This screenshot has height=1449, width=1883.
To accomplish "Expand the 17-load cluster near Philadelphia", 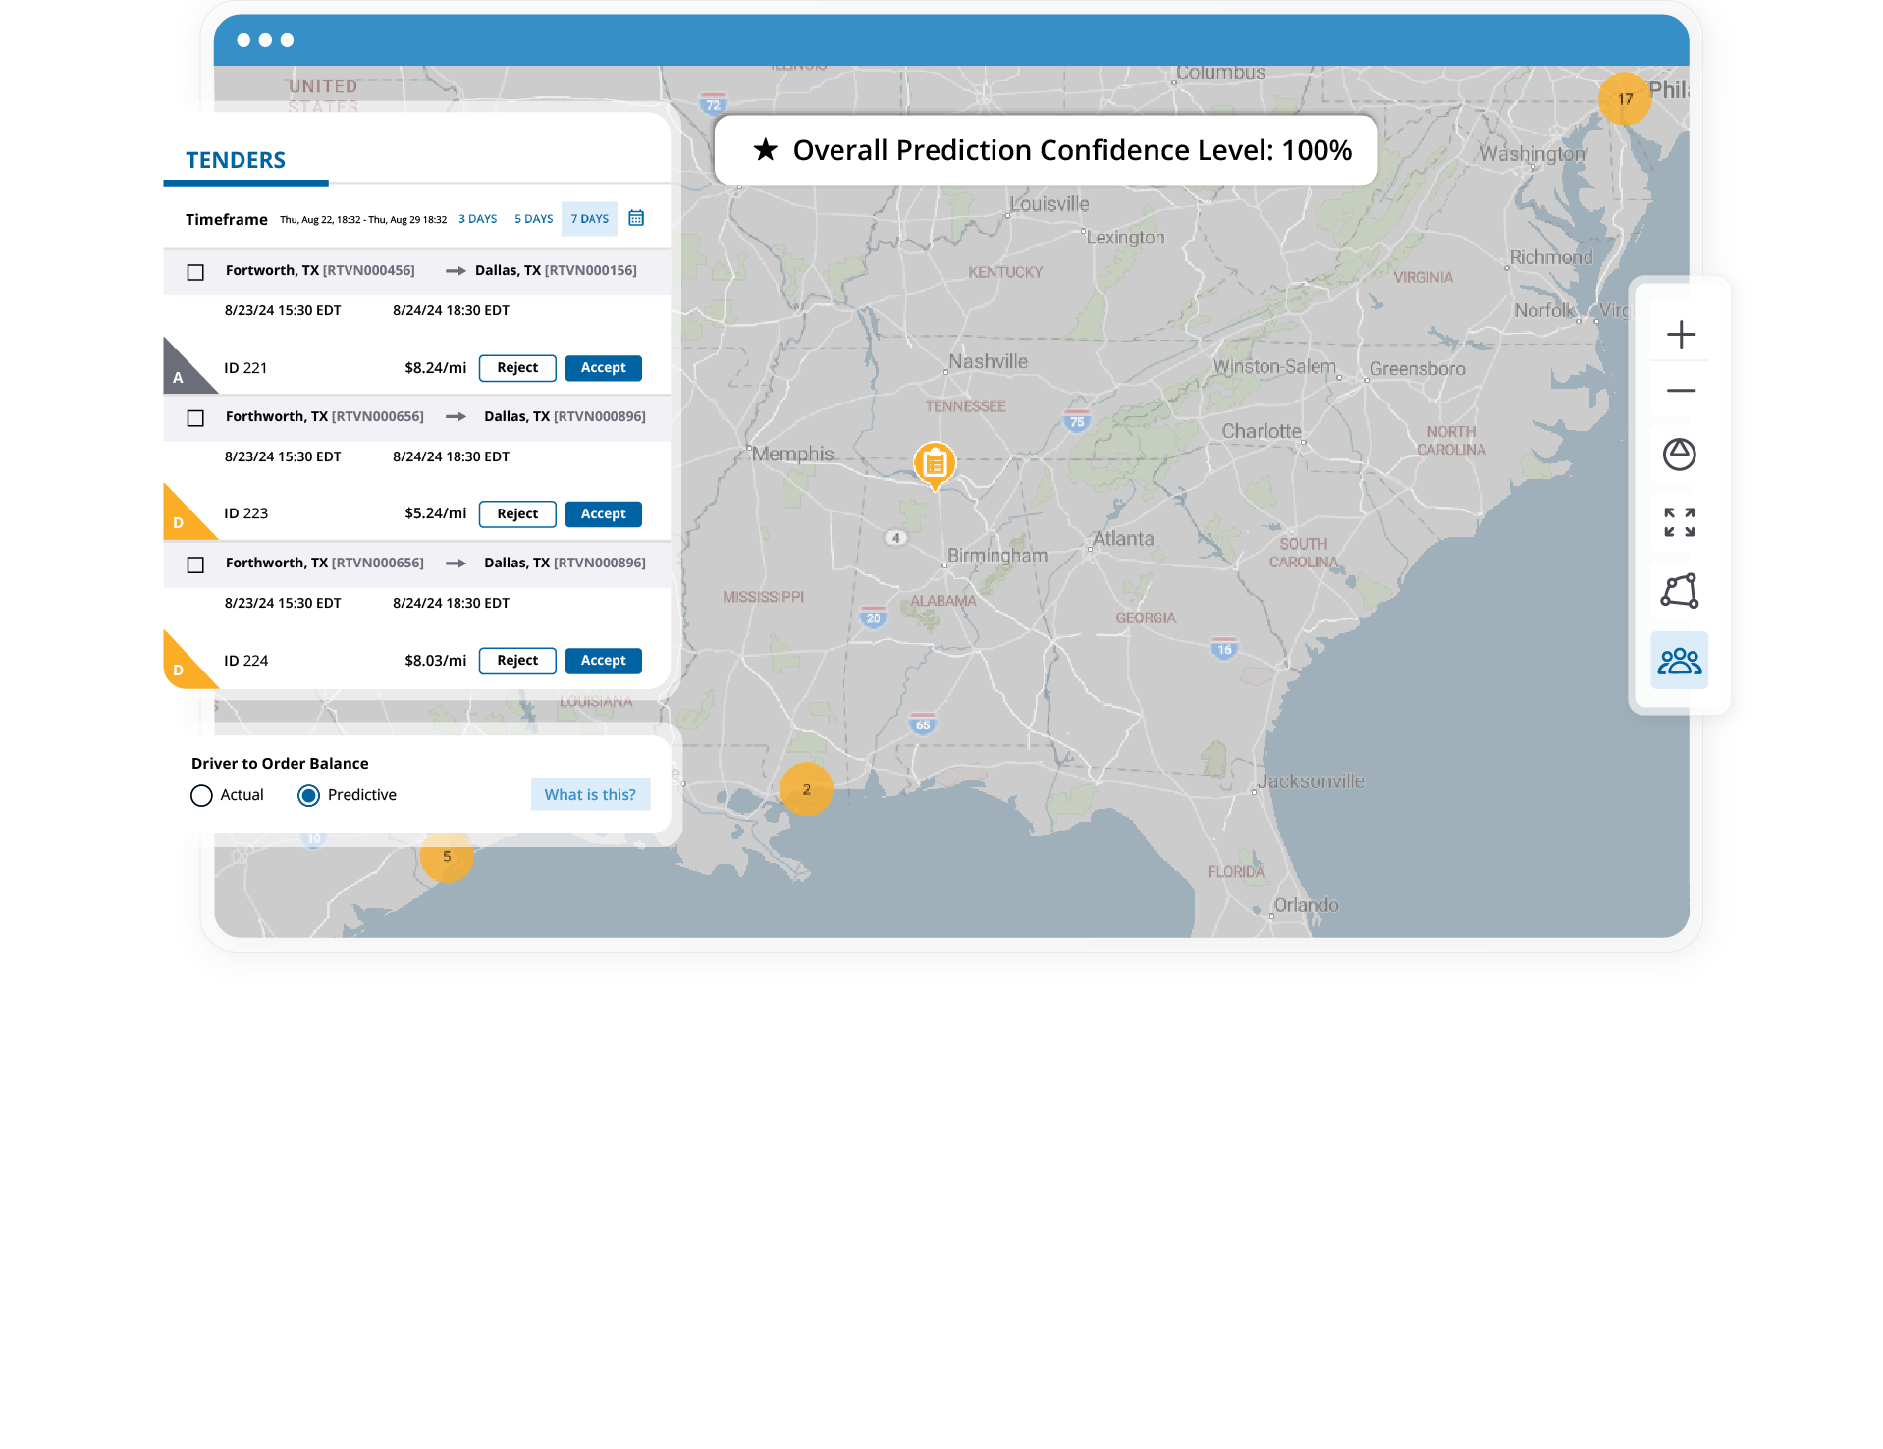I will tap(1623, 98).
